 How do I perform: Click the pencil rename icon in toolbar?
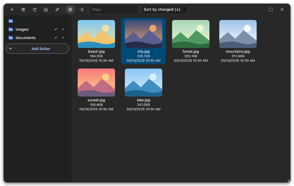coord(57,10)
